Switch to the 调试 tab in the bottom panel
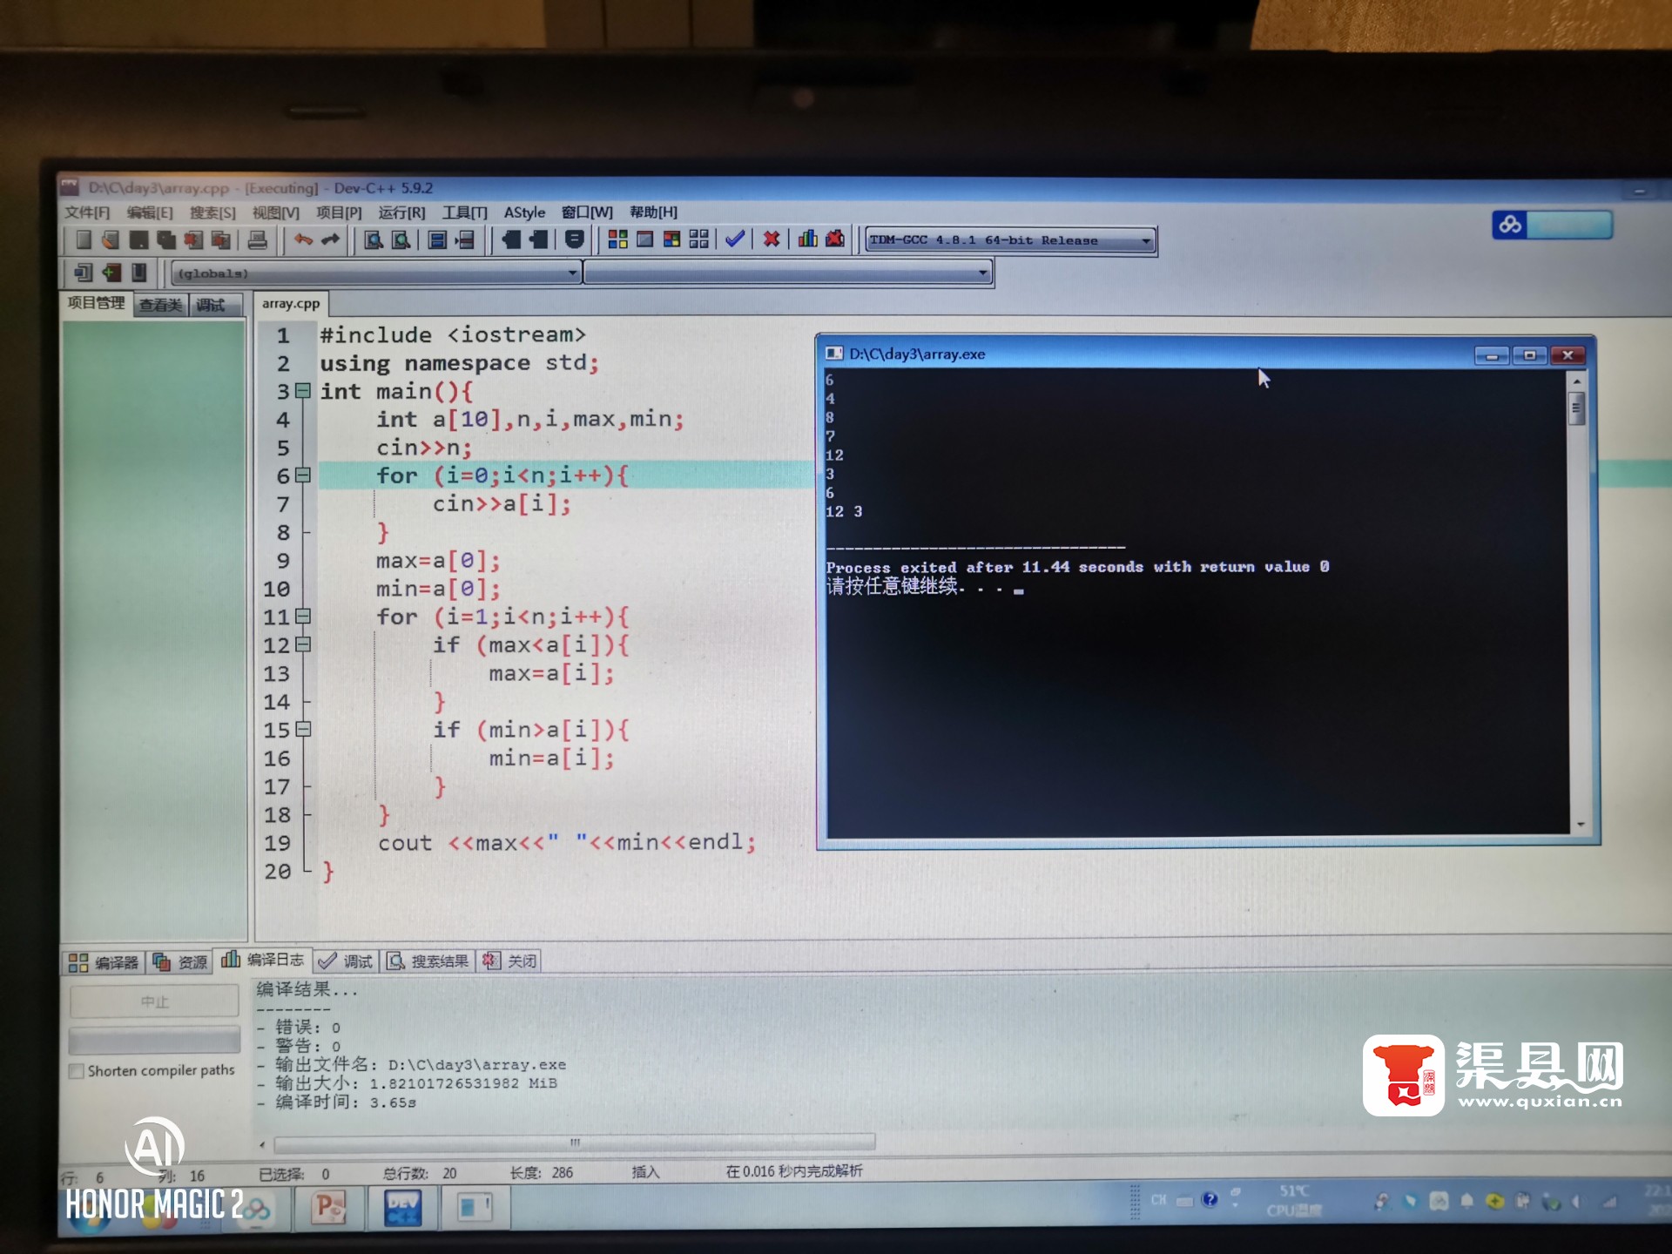This screenshot has height=1254, width=1672. pos(347,961)
